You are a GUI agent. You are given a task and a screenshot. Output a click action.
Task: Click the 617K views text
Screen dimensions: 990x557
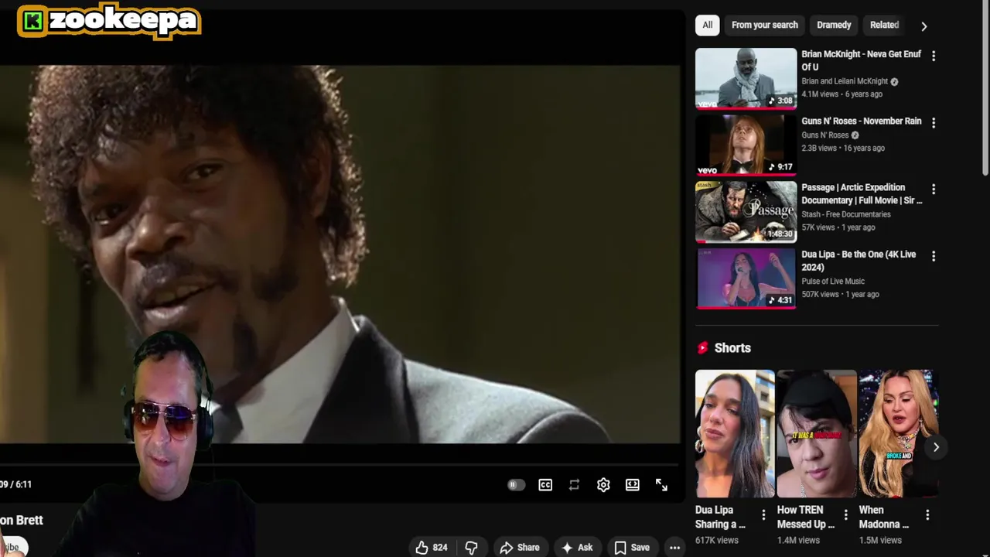pos(717,540)
